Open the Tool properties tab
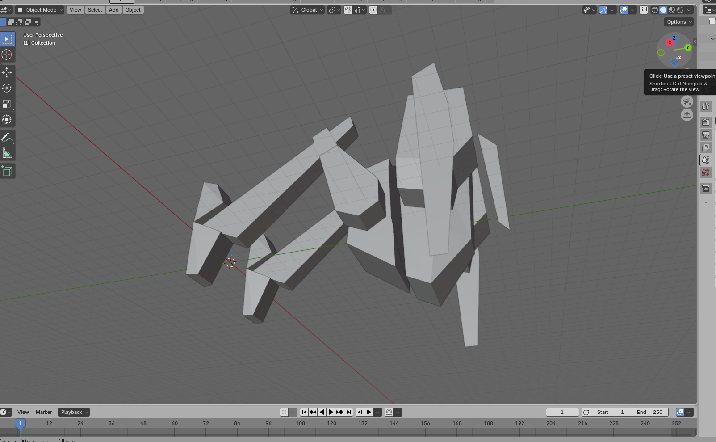Viewport: 716px width, 442px height. pos(706,106)
